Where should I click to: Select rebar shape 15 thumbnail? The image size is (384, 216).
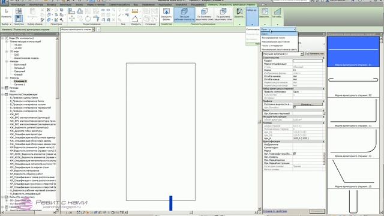click(353, 173)
